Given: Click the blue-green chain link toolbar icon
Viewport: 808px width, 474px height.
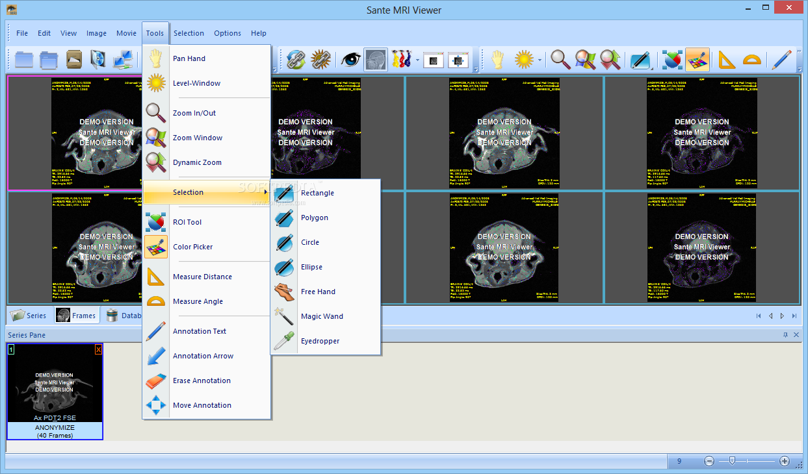Looking at the screenshot, I should pos(296,60).
